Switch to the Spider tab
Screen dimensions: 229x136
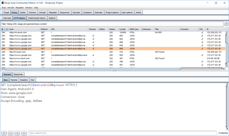click(23, 12)
